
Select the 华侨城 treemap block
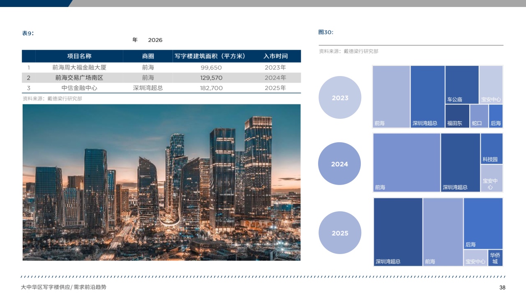[x=495, y=258]
